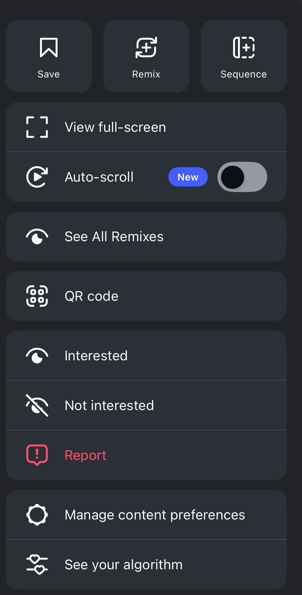This screenshot has width=302, height=595.
Task: Click the full-screen corners icon
Action: click(37, 127)
